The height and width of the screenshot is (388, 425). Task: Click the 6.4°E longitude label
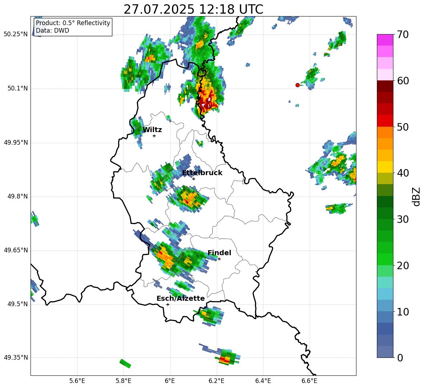tap(263, 381)
